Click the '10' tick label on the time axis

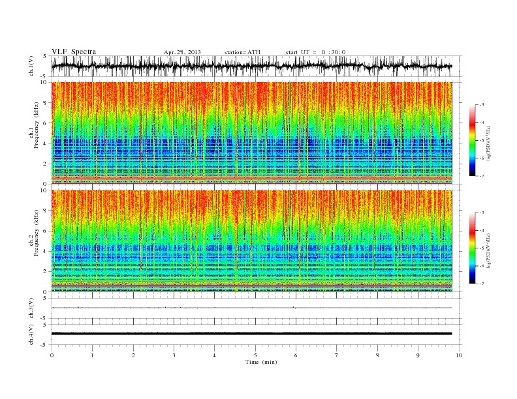(459, 355)
